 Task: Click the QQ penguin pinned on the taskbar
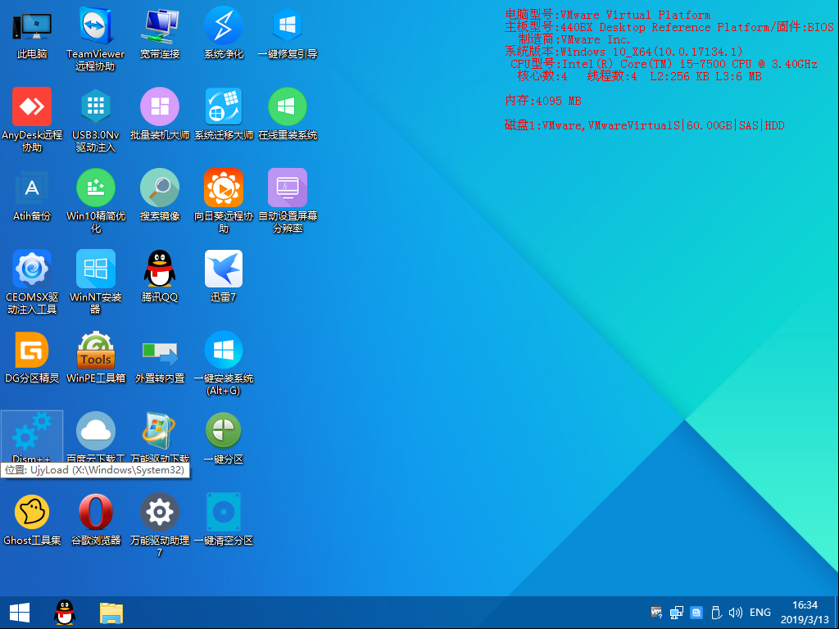click(x=65, y=613)
